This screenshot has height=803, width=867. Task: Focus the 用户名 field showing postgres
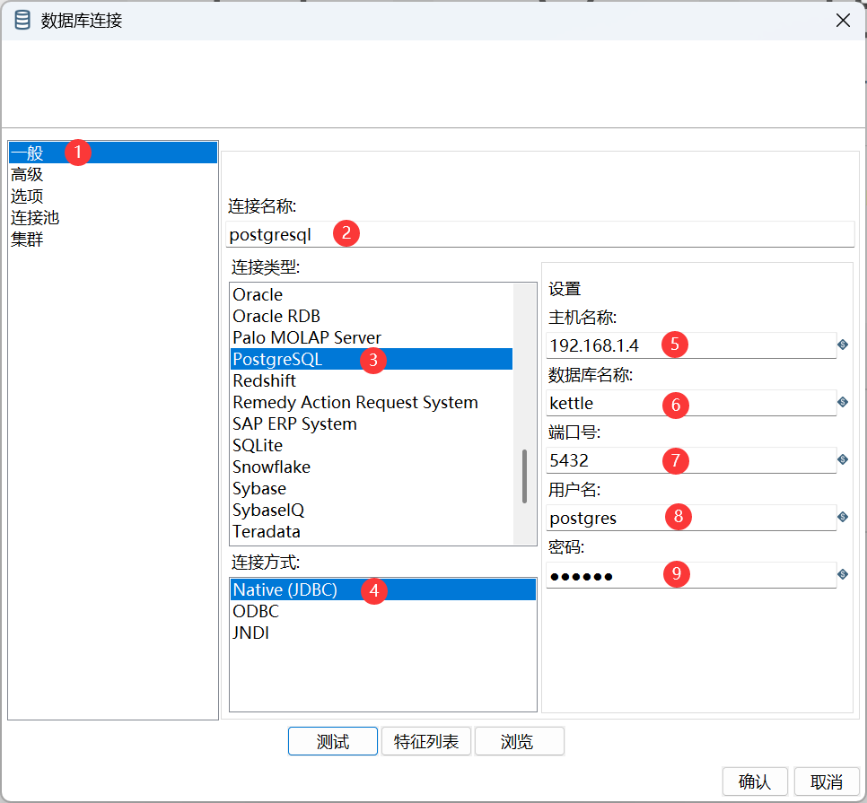point(691,518)
